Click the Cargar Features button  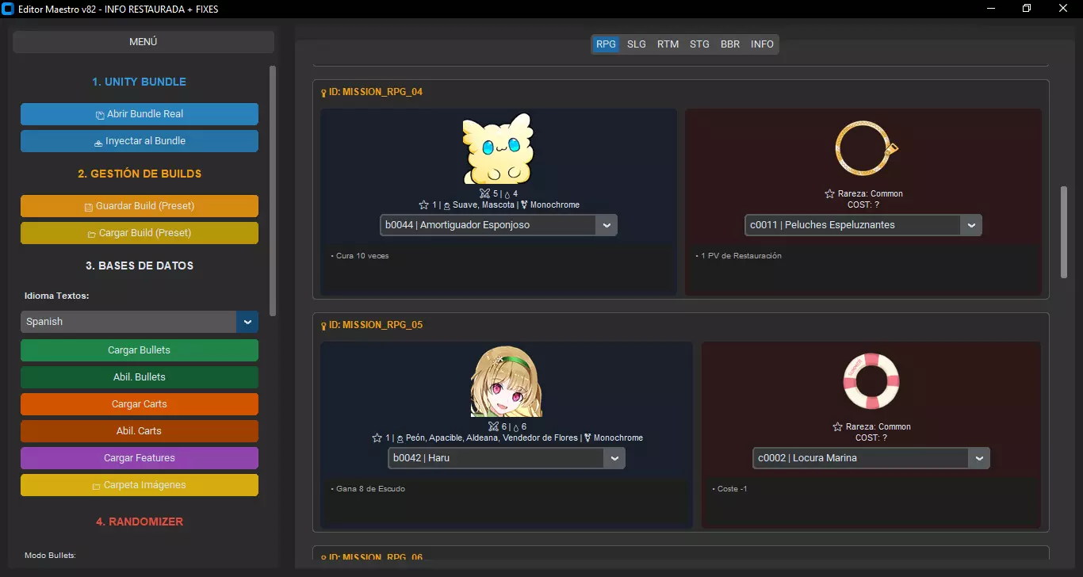(140, 458)
